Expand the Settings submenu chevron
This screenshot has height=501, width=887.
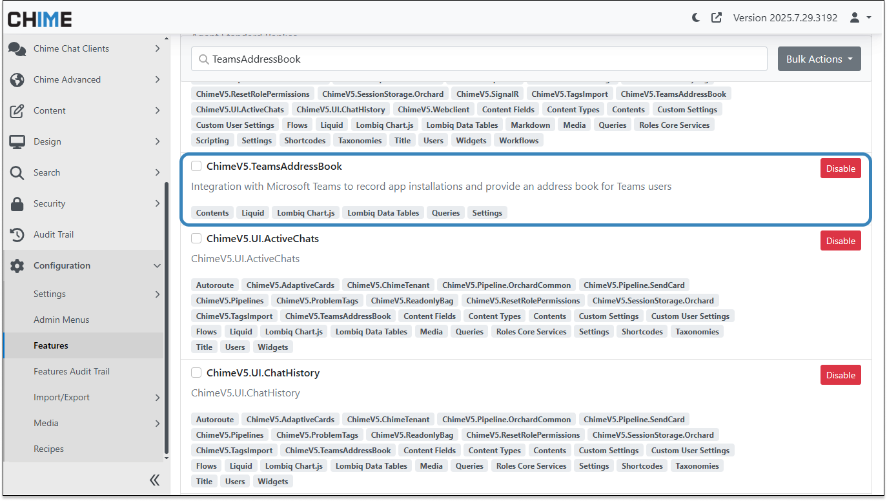pos(158,294)
